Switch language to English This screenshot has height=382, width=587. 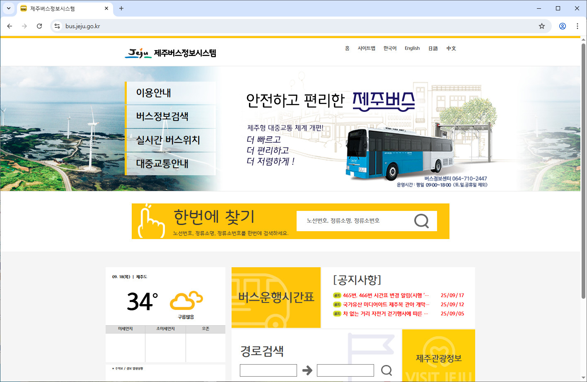[x=412, y=48]
